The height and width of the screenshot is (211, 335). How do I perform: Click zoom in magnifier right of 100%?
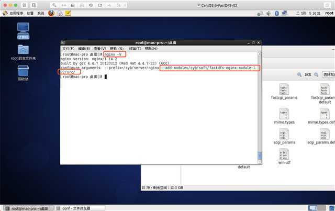[x=316, y=74]
